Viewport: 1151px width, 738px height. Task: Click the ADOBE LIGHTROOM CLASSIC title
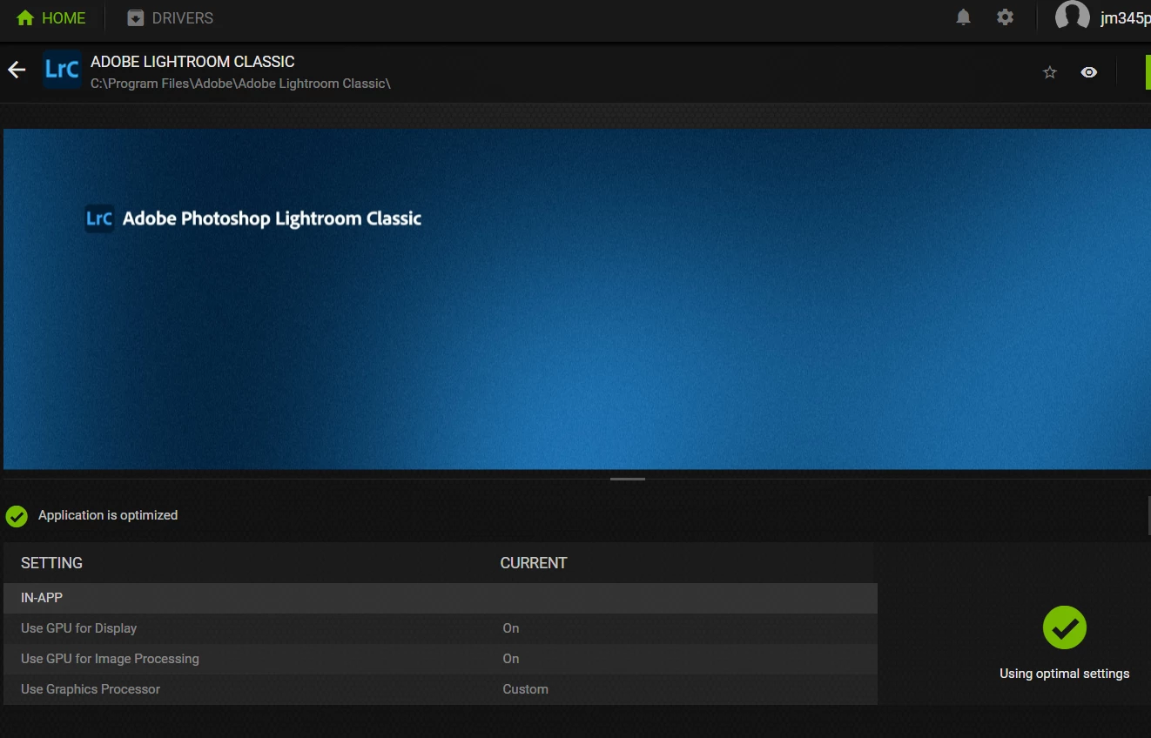(x=192, y=62)
